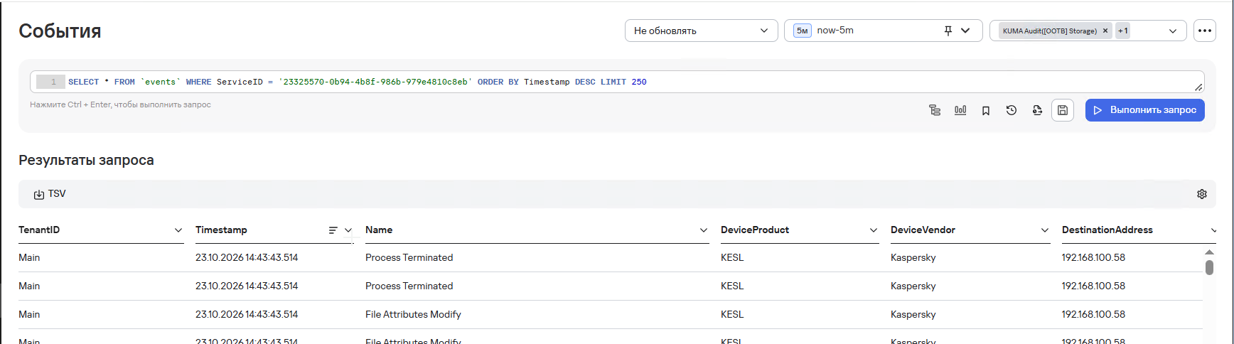Open DeviceProduct column dropdown
The width and height of the screenshot is (1234, 344).
[874, 230]
